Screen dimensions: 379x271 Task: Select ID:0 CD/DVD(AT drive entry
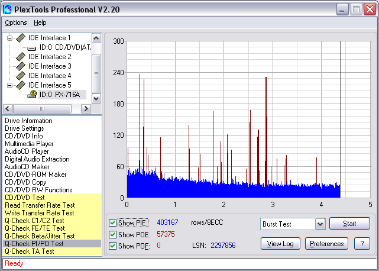[x=65, y=47]
